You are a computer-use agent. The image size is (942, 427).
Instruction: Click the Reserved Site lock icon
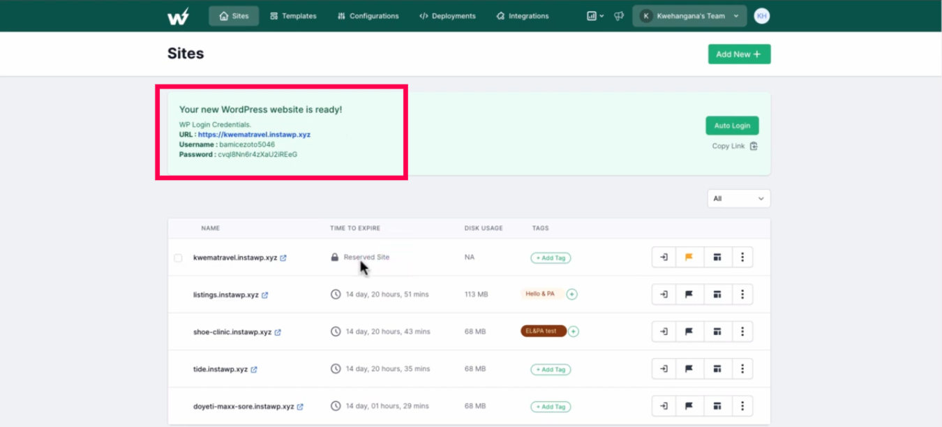pos(335,257)
